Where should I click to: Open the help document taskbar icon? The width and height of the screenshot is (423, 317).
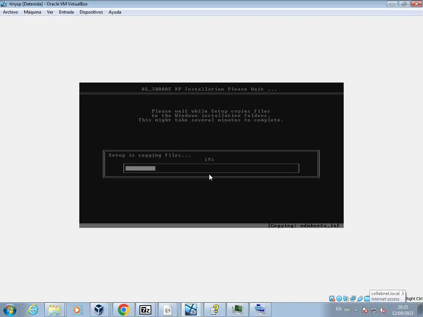(x=214, y=310)
